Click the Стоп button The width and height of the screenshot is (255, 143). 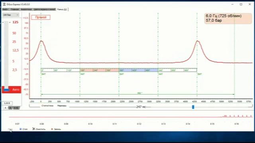tap(24, 129)
